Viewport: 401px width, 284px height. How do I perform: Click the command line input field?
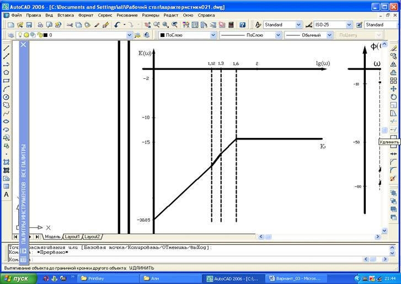[x=193, y=259]
